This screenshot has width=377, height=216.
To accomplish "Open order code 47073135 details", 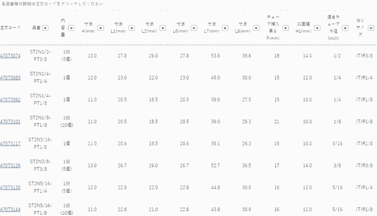I will [10, 187].
